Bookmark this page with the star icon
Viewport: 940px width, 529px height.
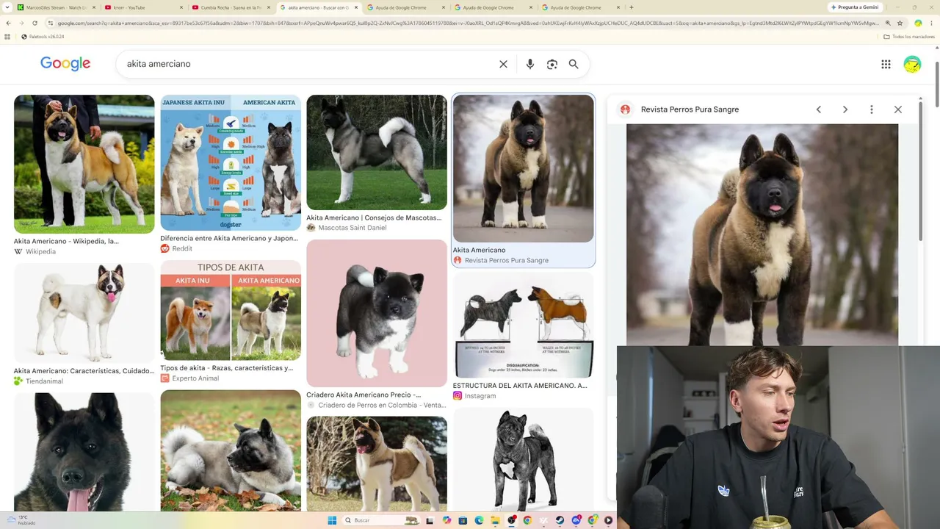pos(900,23)
